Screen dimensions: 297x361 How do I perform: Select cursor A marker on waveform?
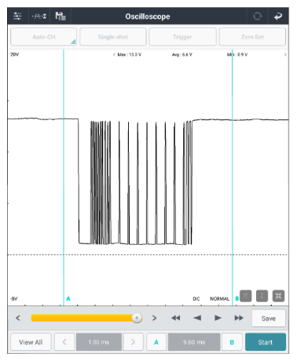(68, 298)
